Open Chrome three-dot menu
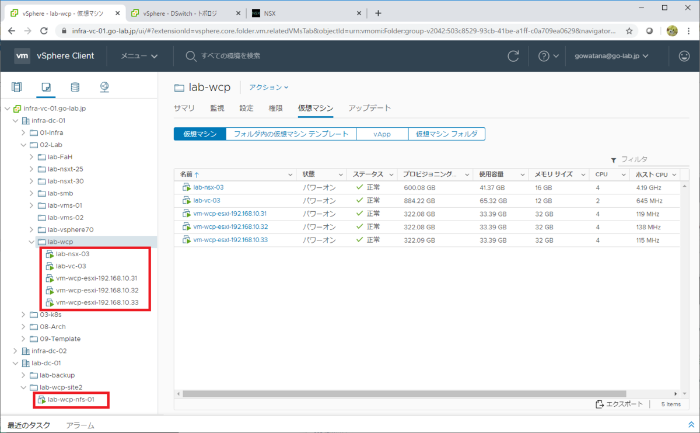Image resolution: width=700 pixels, height=433 pixels. click(x=689, y=31)
